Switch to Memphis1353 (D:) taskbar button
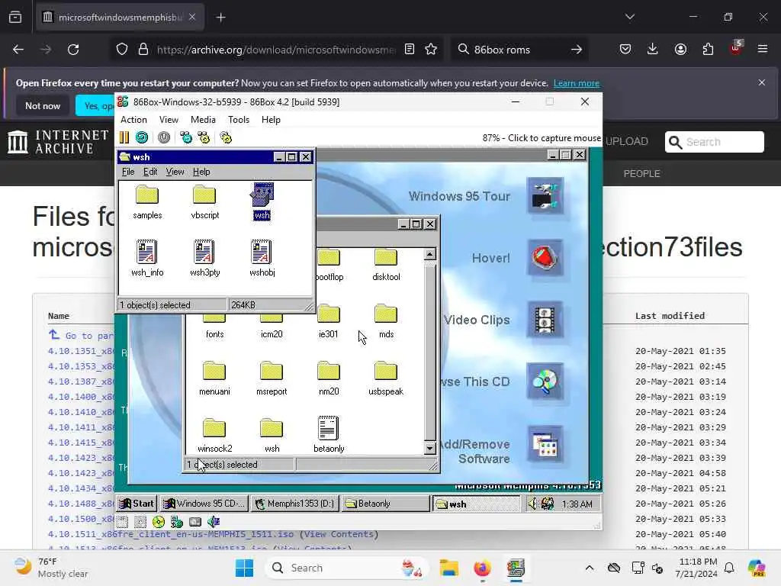 click(295, 504)
